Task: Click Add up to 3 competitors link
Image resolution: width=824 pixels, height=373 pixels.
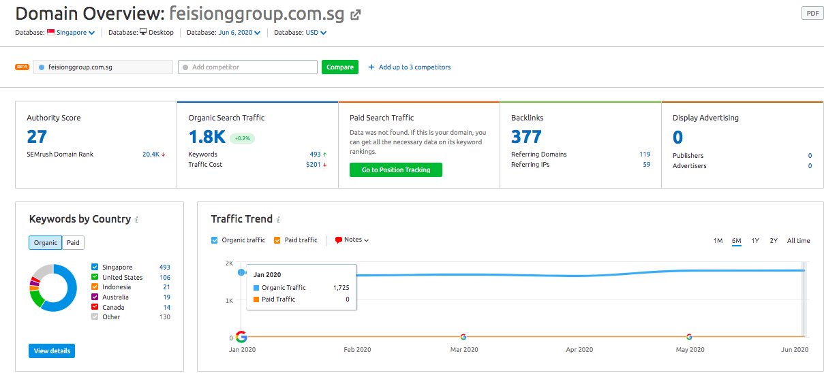Action: [x=414, y=67]
